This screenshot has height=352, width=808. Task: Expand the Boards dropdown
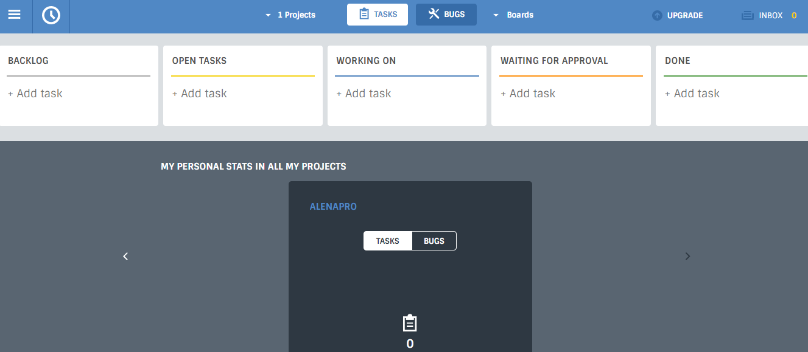pos(513,15)
